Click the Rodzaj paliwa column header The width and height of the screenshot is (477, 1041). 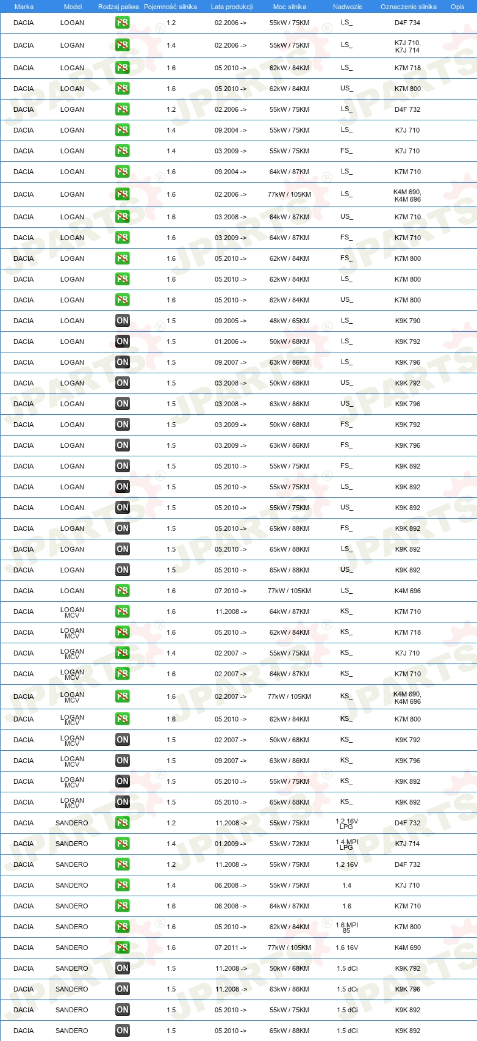pyautogui.click(x=118, y=7)
